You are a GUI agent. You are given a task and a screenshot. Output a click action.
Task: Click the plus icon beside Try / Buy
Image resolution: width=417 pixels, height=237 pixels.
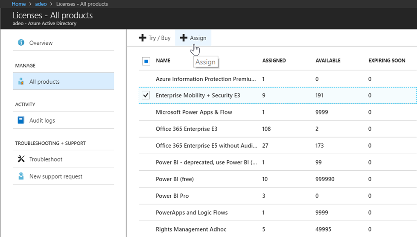point(143,38)
